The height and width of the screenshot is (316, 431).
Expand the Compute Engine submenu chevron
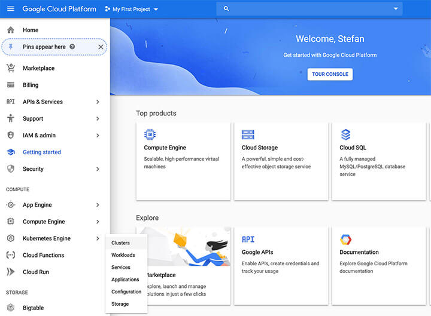98,222
